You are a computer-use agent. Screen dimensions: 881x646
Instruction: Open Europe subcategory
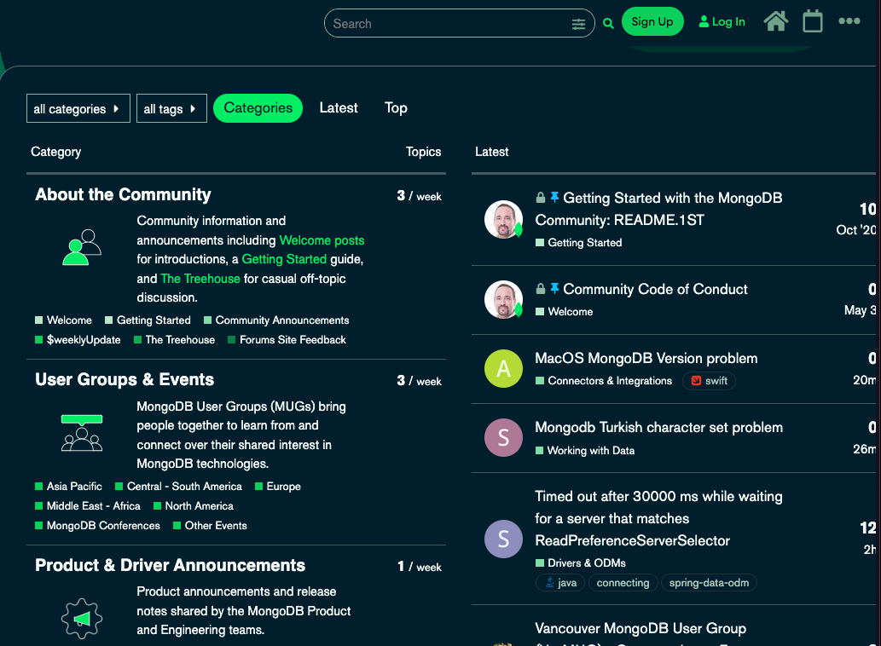(x=278, y=487)
